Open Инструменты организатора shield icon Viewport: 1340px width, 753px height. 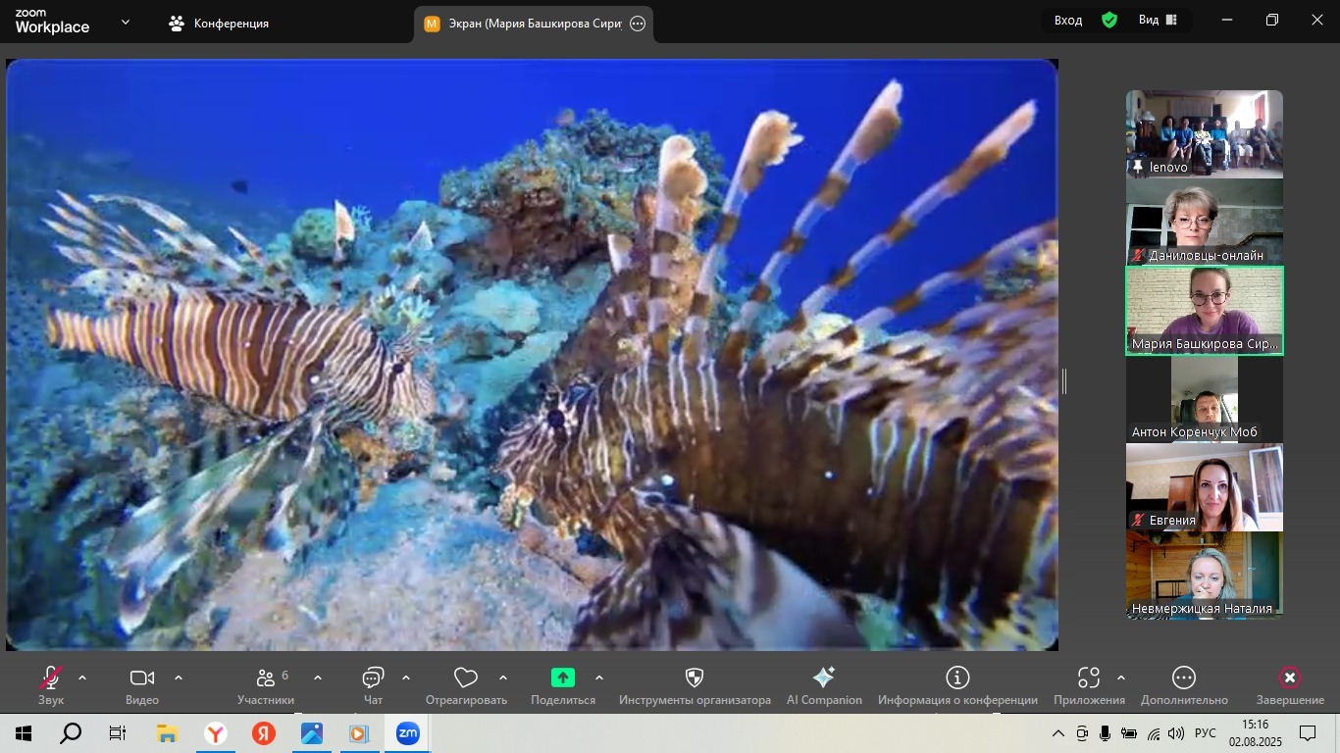(695, 678)
